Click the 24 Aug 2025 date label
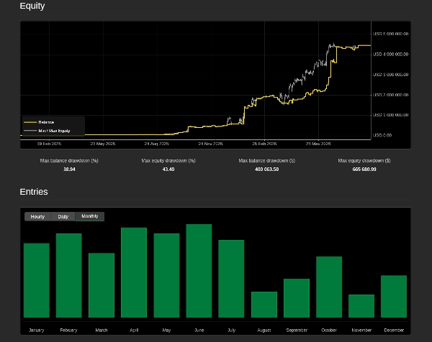 (156, 144)
